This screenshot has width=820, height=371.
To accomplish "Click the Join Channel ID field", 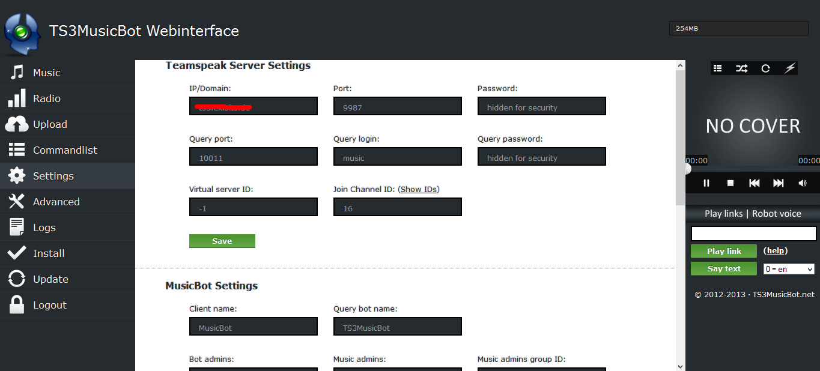I will click(398, 207).
